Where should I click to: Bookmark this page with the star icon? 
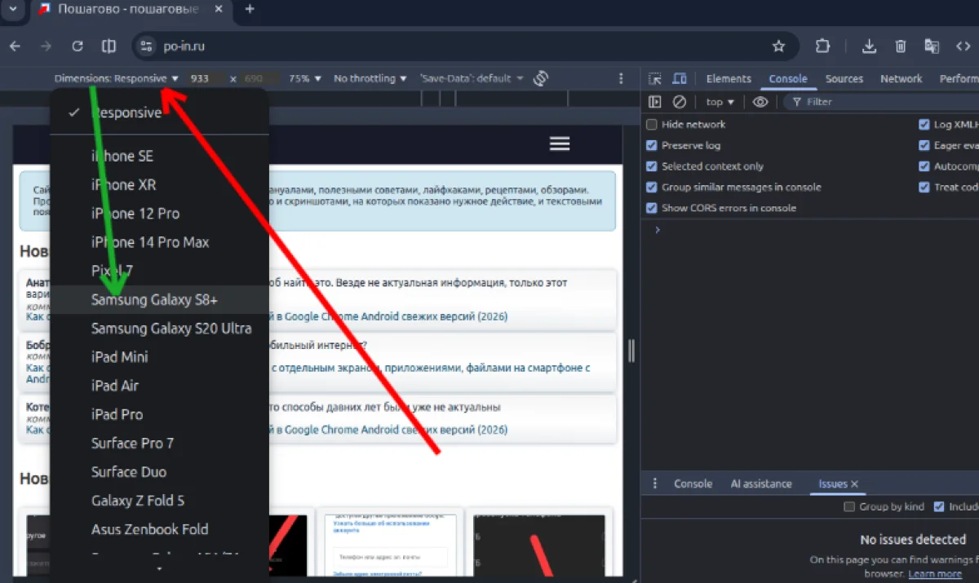(x=778, y=46)
